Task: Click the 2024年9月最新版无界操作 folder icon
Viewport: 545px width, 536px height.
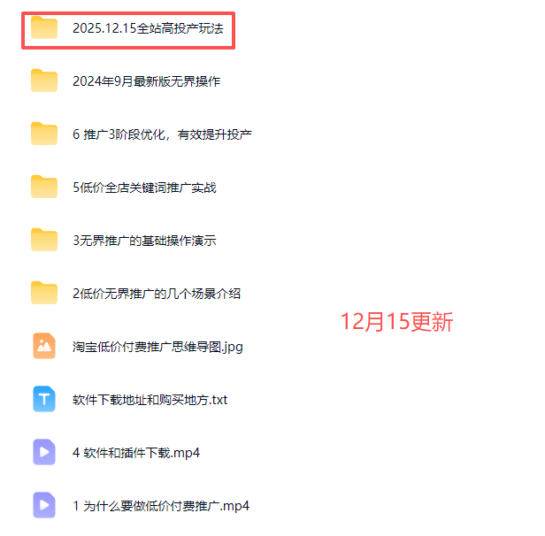Action: (x=44, y=80)
